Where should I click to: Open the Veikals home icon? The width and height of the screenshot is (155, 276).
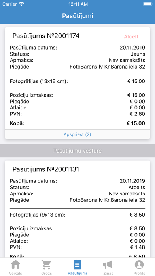pos(16,264)
